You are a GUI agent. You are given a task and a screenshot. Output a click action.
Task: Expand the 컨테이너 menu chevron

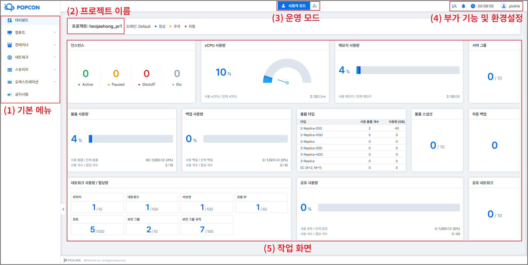55,45
